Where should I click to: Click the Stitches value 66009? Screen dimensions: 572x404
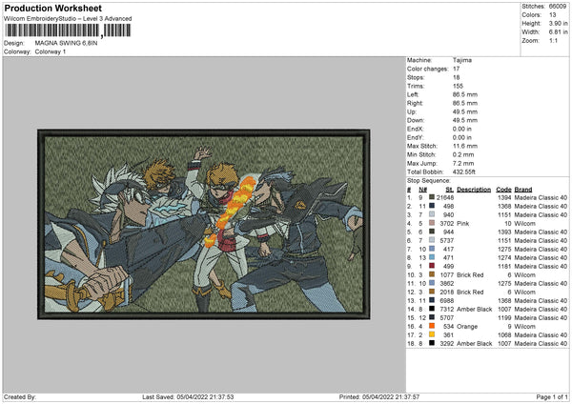558,7
